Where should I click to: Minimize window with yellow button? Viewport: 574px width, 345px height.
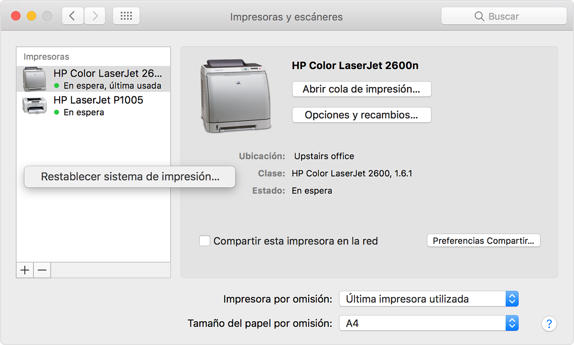(31, 16)
